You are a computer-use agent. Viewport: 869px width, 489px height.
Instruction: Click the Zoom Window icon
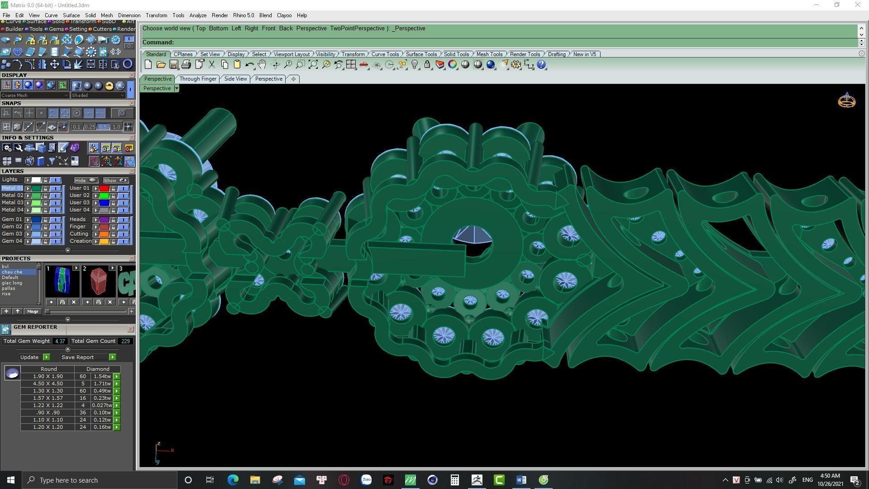[300, 65]
